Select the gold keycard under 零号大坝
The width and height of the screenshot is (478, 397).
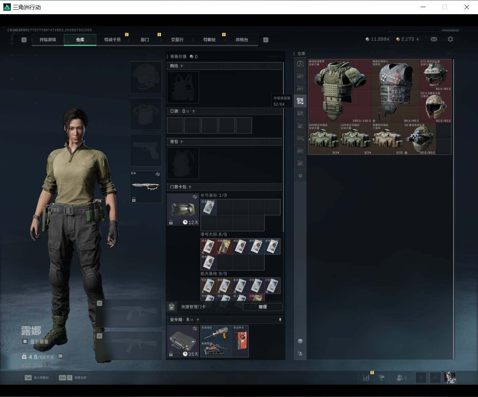click(x=225, y=246)
